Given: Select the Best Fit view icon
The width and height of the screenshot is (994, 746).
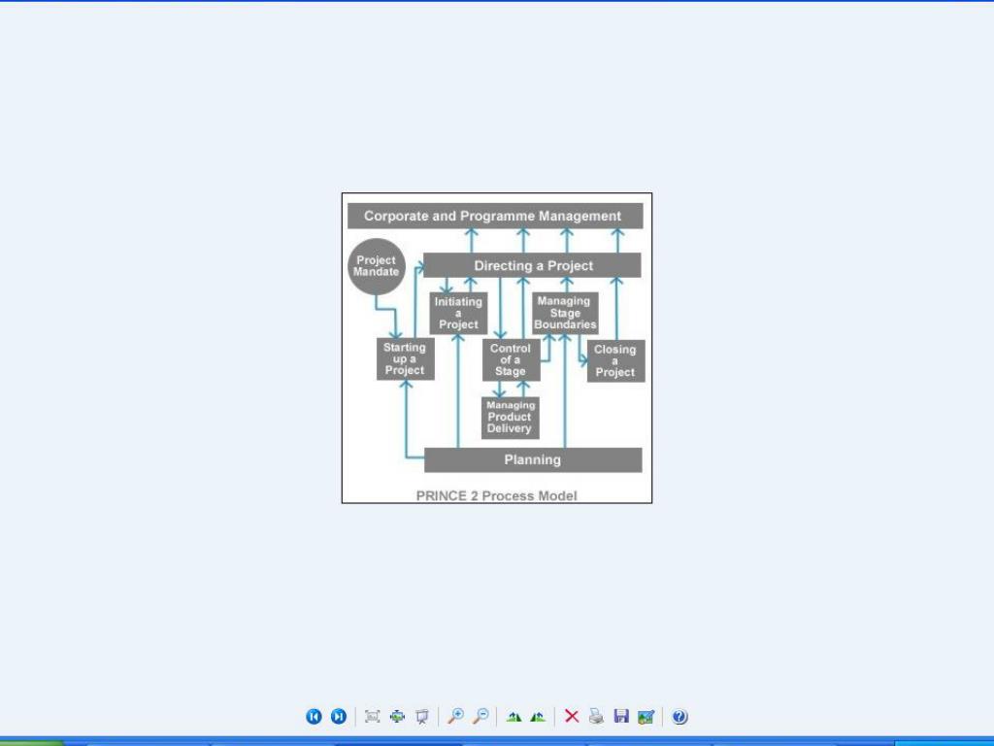Looking at the screenshot, I should coord(372,716).
